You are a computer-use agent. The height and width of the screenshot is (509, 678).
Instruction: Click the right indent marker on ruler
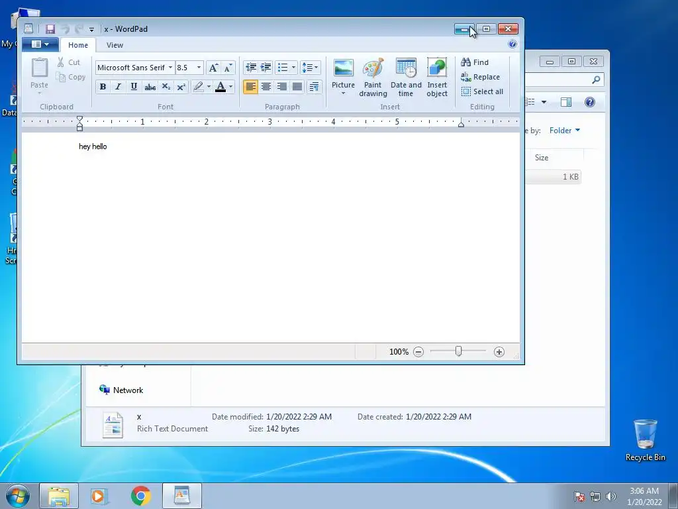click(x=461, y=125)
